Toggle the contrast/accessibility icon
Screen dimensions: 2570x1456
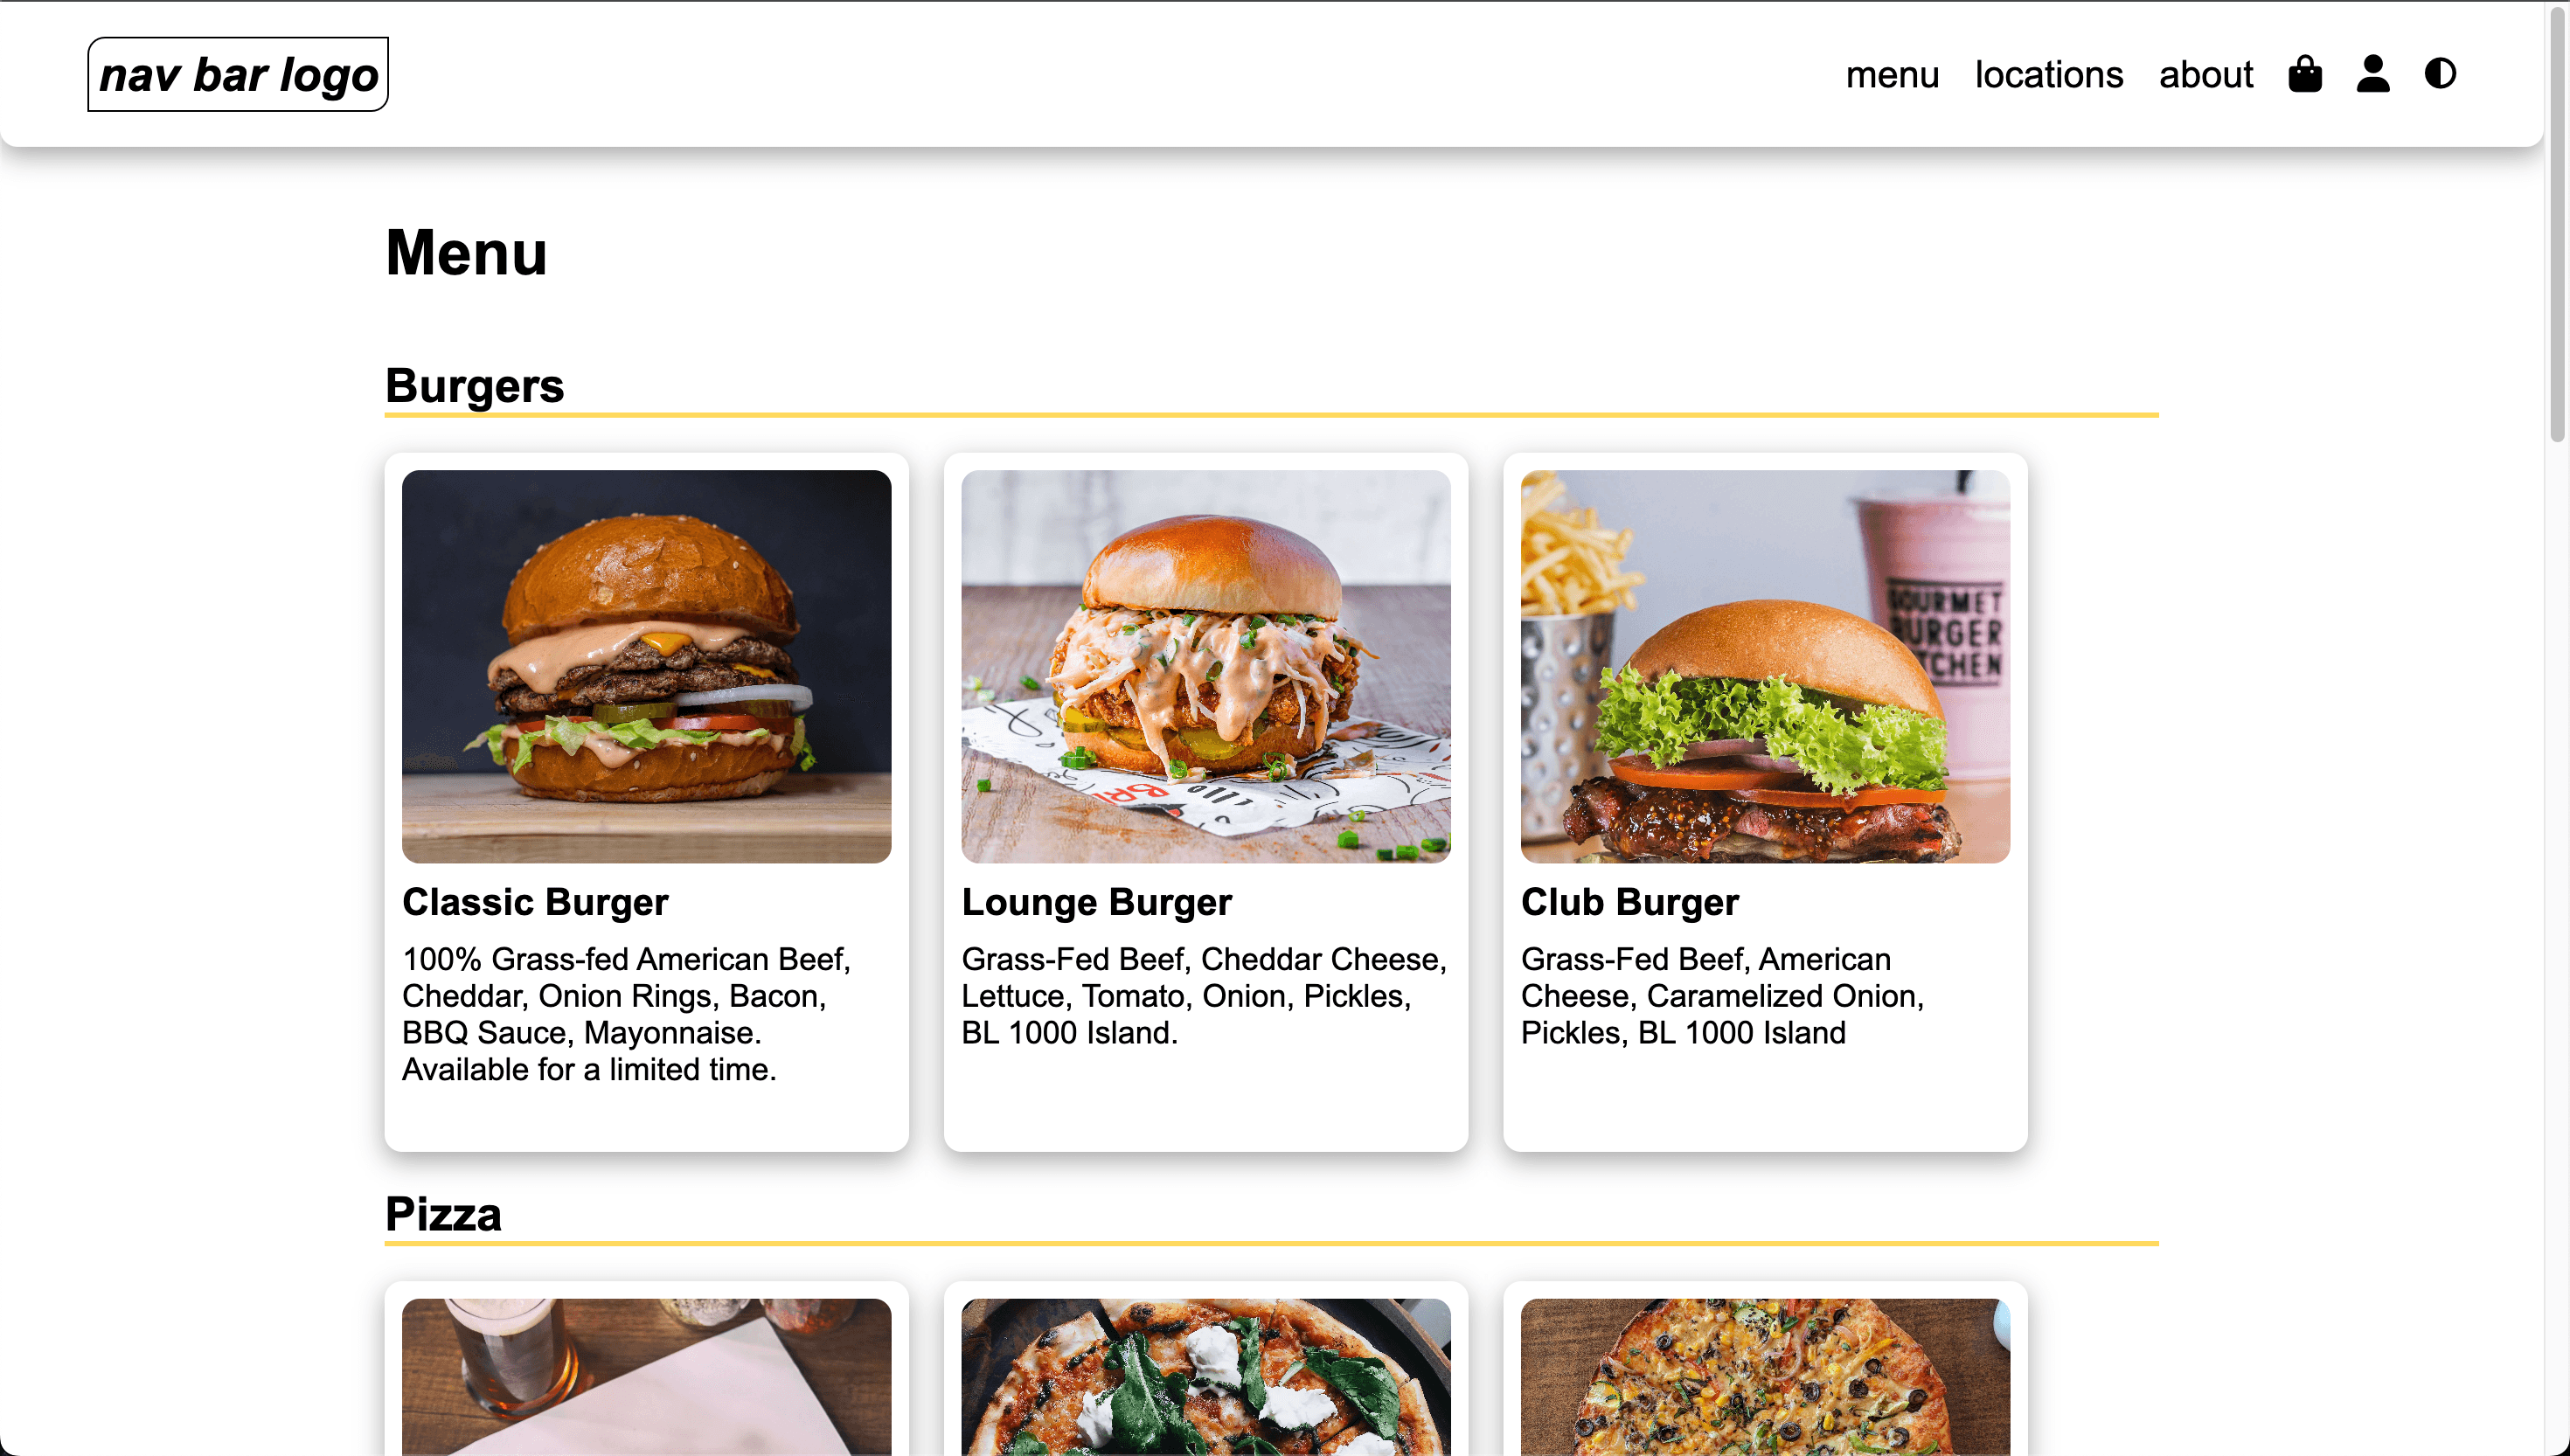coord(2440,74)
